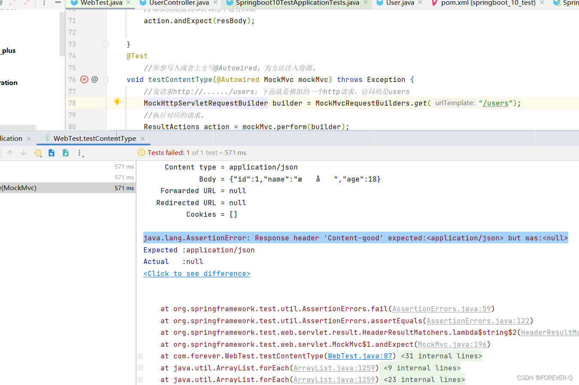Viewport: 579px width, 385px height.
Task: Go to next failed test down arrow
Action: (24, 153)
